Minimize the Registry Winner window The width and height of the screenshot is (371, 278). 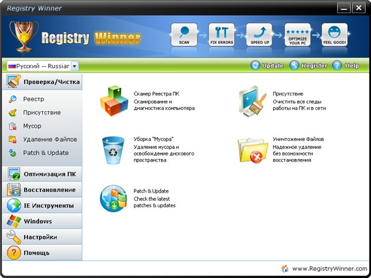344,8
